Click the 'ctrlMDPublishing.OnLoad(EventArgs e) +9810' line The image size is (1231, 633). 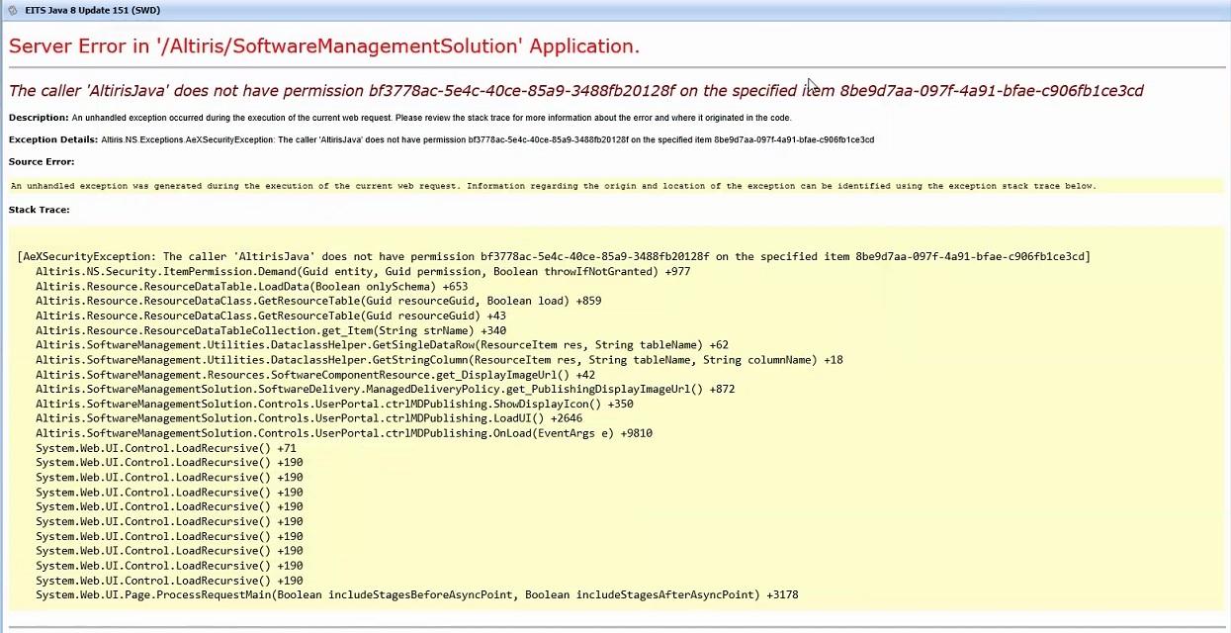click(x=344, y=433)
